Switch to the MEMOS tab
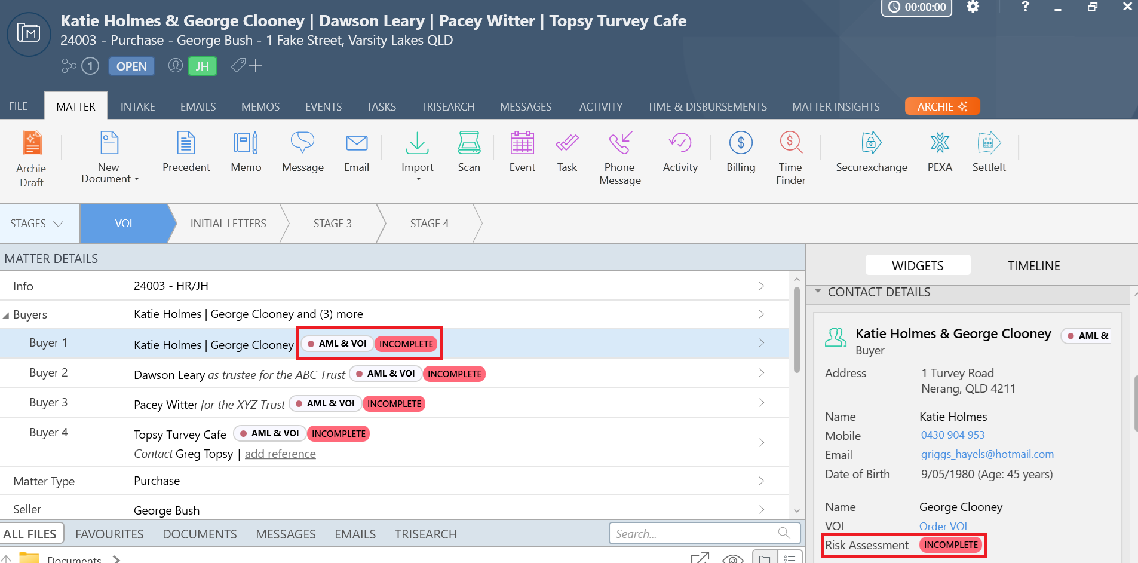The width and height of the screenshot is (1138, 563). 260,106
